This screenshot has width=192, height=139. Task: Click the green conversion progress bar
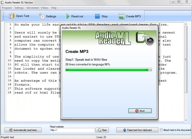[x=109, y=70]
